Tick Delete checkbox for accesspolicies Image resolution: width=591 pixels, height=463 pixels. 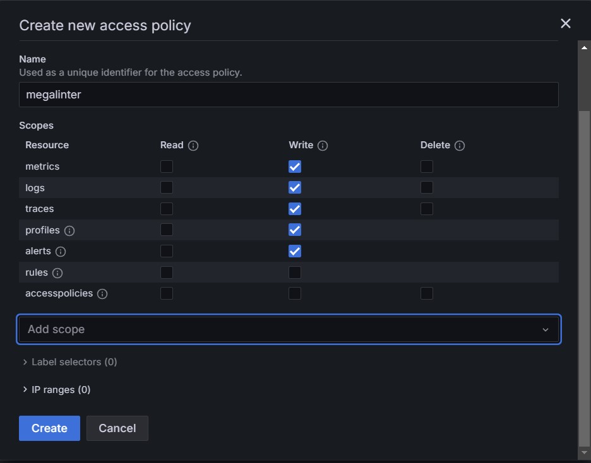click(427, 293)
